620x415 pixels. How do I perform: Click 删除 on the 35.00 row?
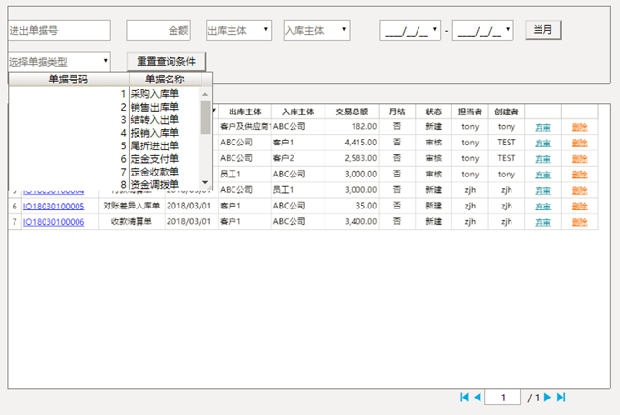(x=579, y=207)
